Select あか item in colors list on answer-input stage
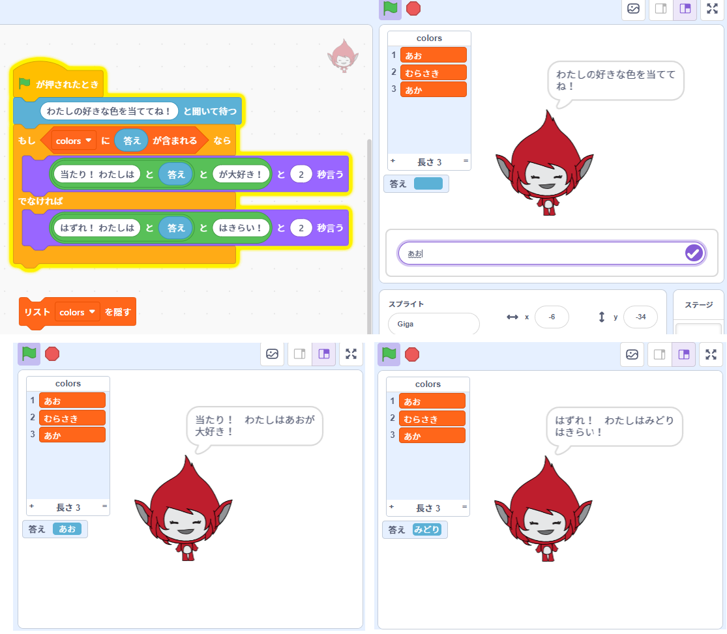Viewport: 727px width, 634px height. (x=433, y=90)
